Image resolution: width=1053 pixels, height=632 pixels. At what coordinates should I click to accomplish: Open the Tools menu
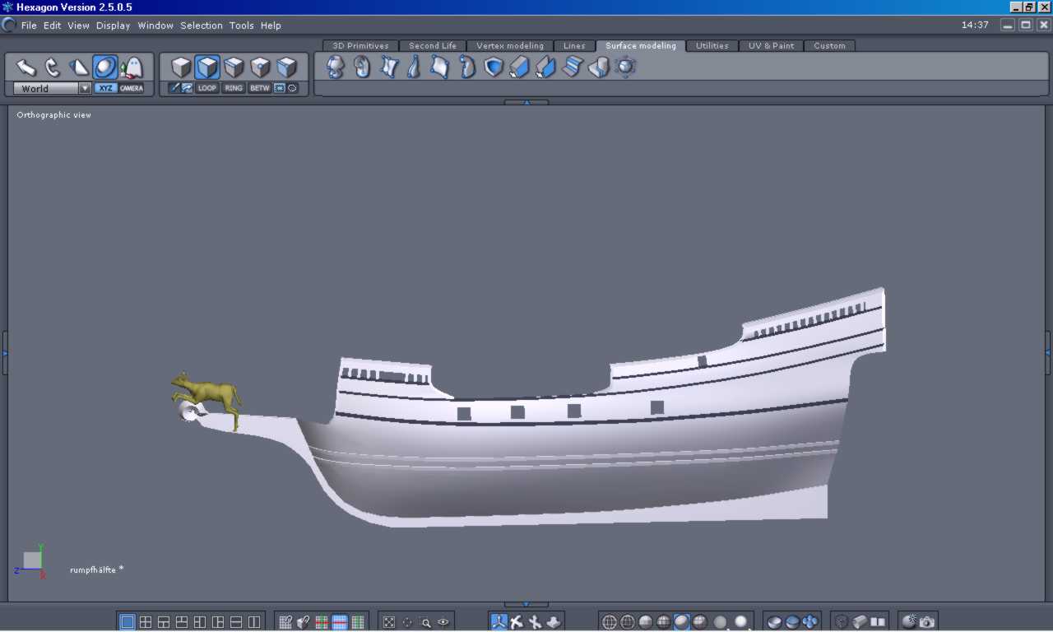click(241, 26)
